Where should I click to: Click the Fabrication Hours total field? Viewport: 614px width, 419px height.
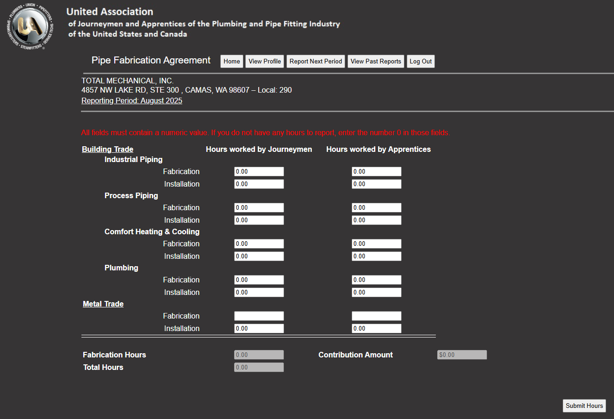259,355
